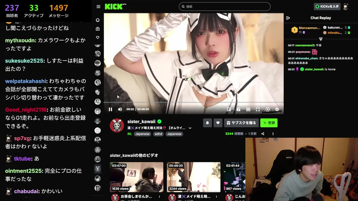Click the first Japanese tag
The height and width of the screenshot is (201, 358).
(x=142, y=134)
